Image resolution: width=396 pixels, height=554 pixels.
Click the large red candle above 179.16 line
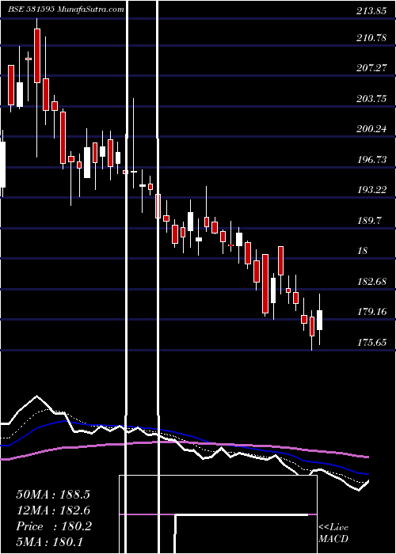[x=265, y=283]
